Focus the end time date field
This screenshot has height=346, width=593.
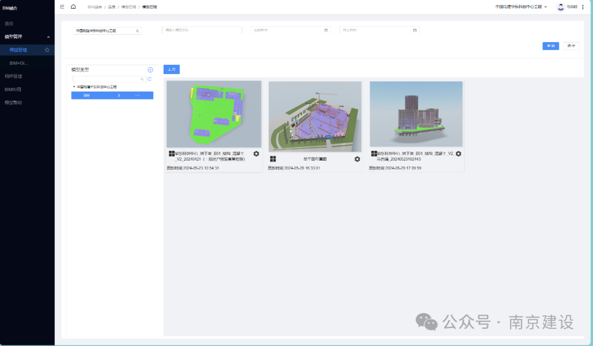click(379, 30)
